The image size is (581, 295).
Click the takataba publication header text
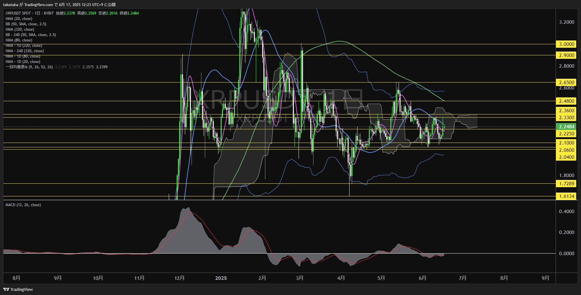tap(59, 4)
